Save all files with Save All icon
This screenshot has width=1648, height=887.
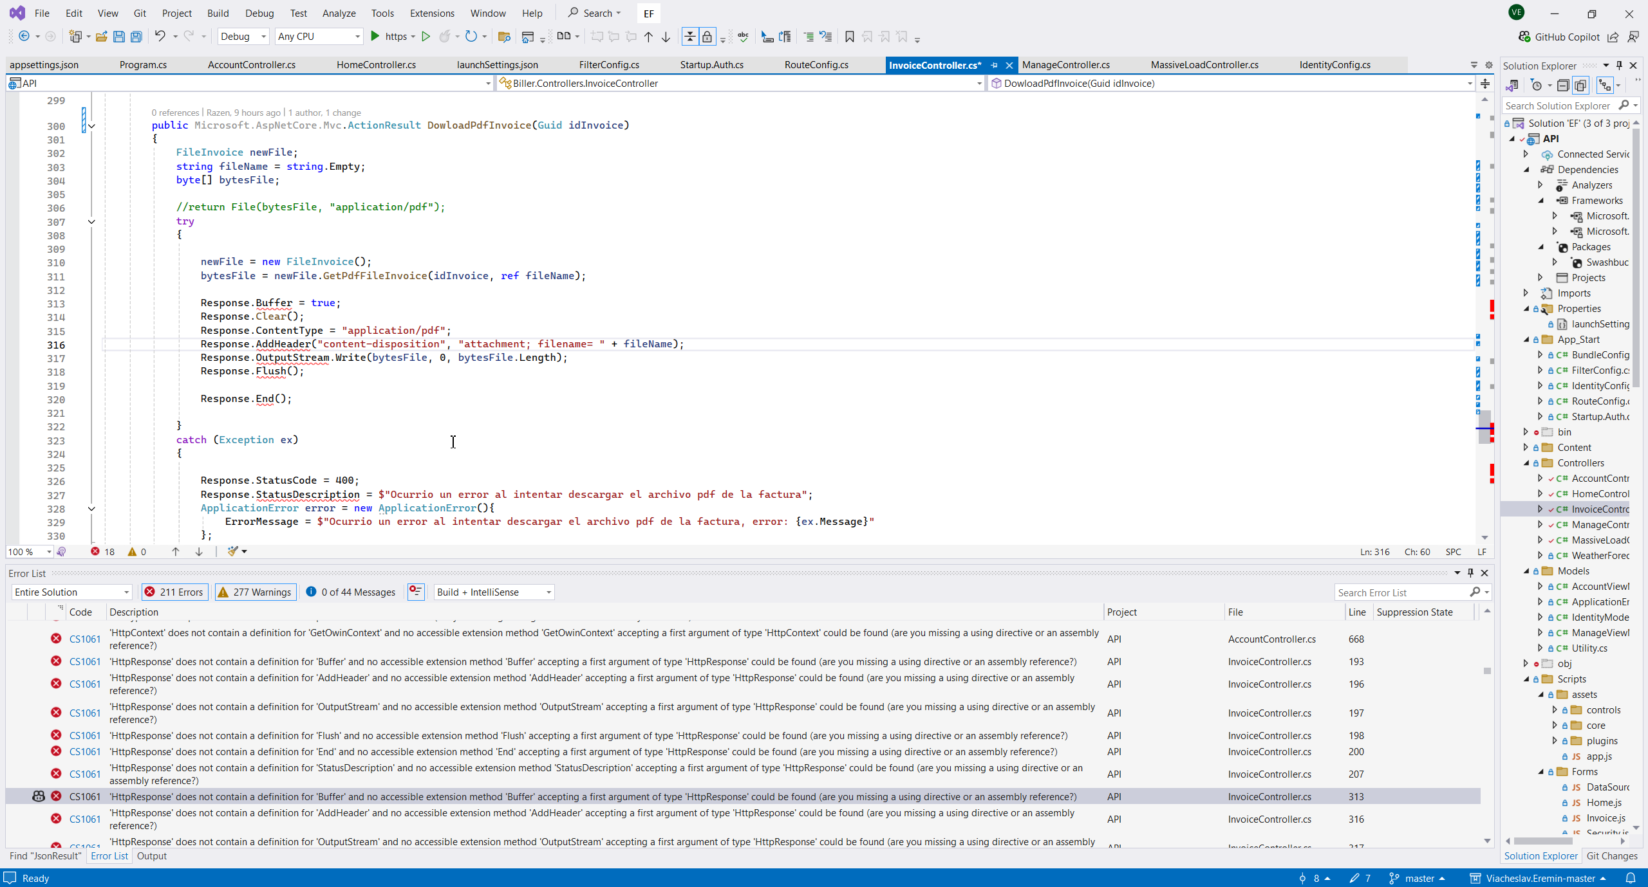(x=136, y=37)
